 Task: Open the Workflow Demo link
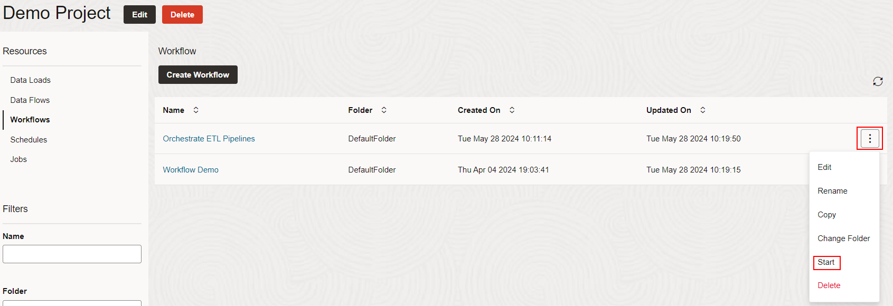[191, 170]
